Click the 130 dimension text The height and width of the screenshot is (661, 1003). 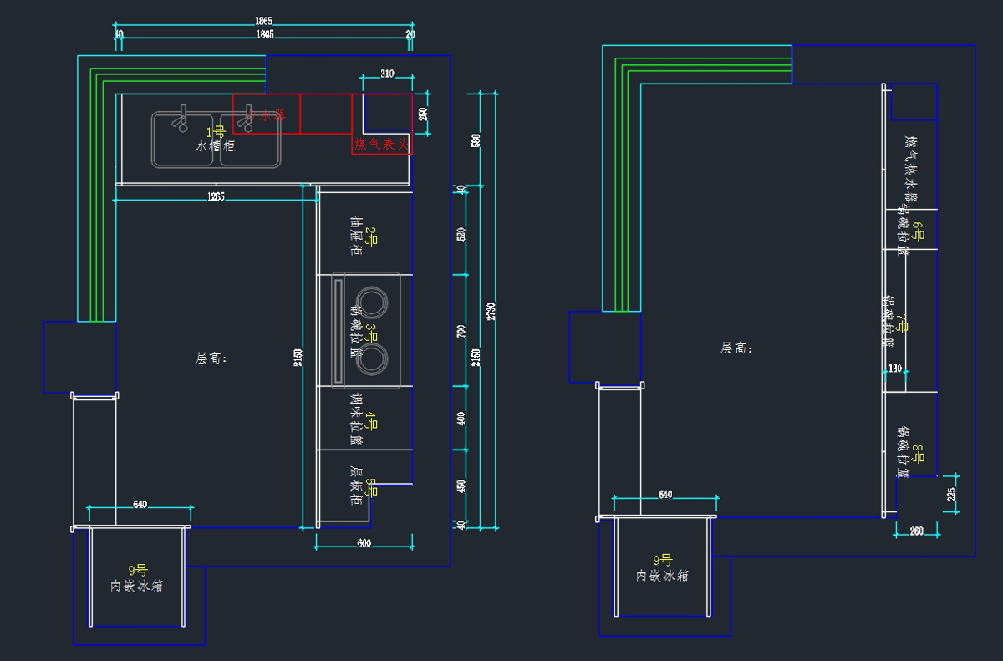[895, 369]
